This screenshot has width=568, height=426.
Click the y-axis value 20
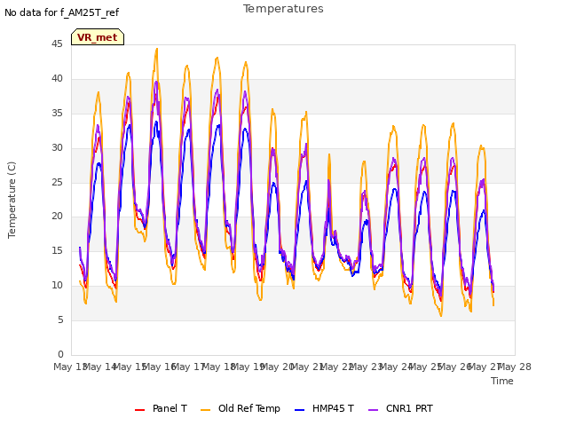tap(57, 217)
